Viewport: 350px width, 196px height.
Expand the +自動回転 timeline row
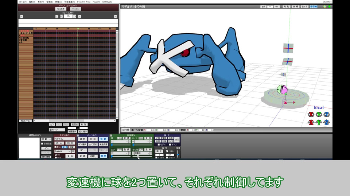[20, 38]
